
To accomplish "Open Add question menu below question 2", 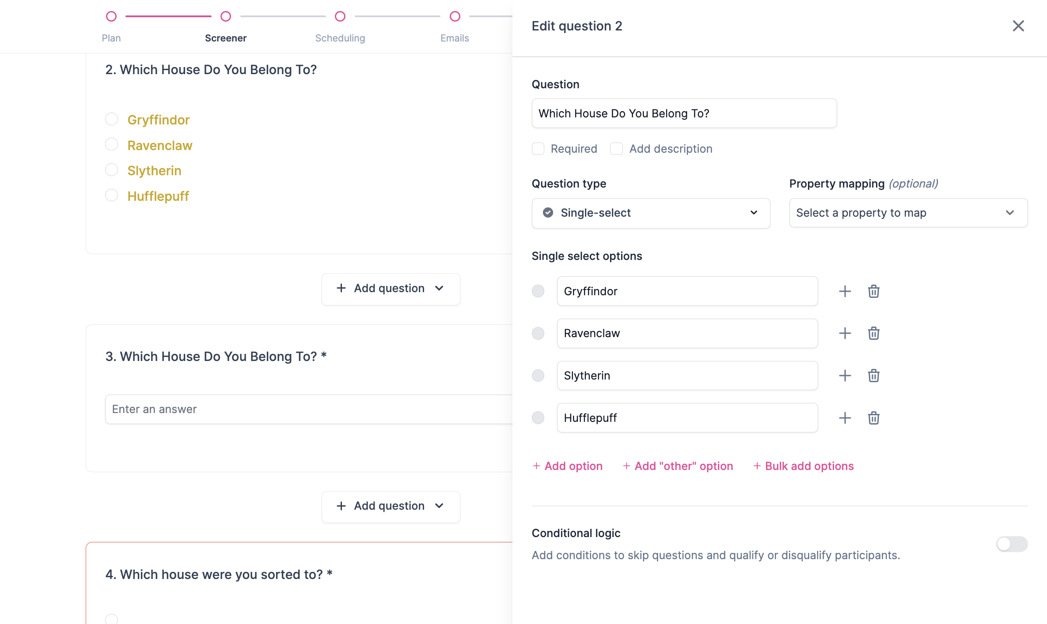I will (x=391, y=289).
